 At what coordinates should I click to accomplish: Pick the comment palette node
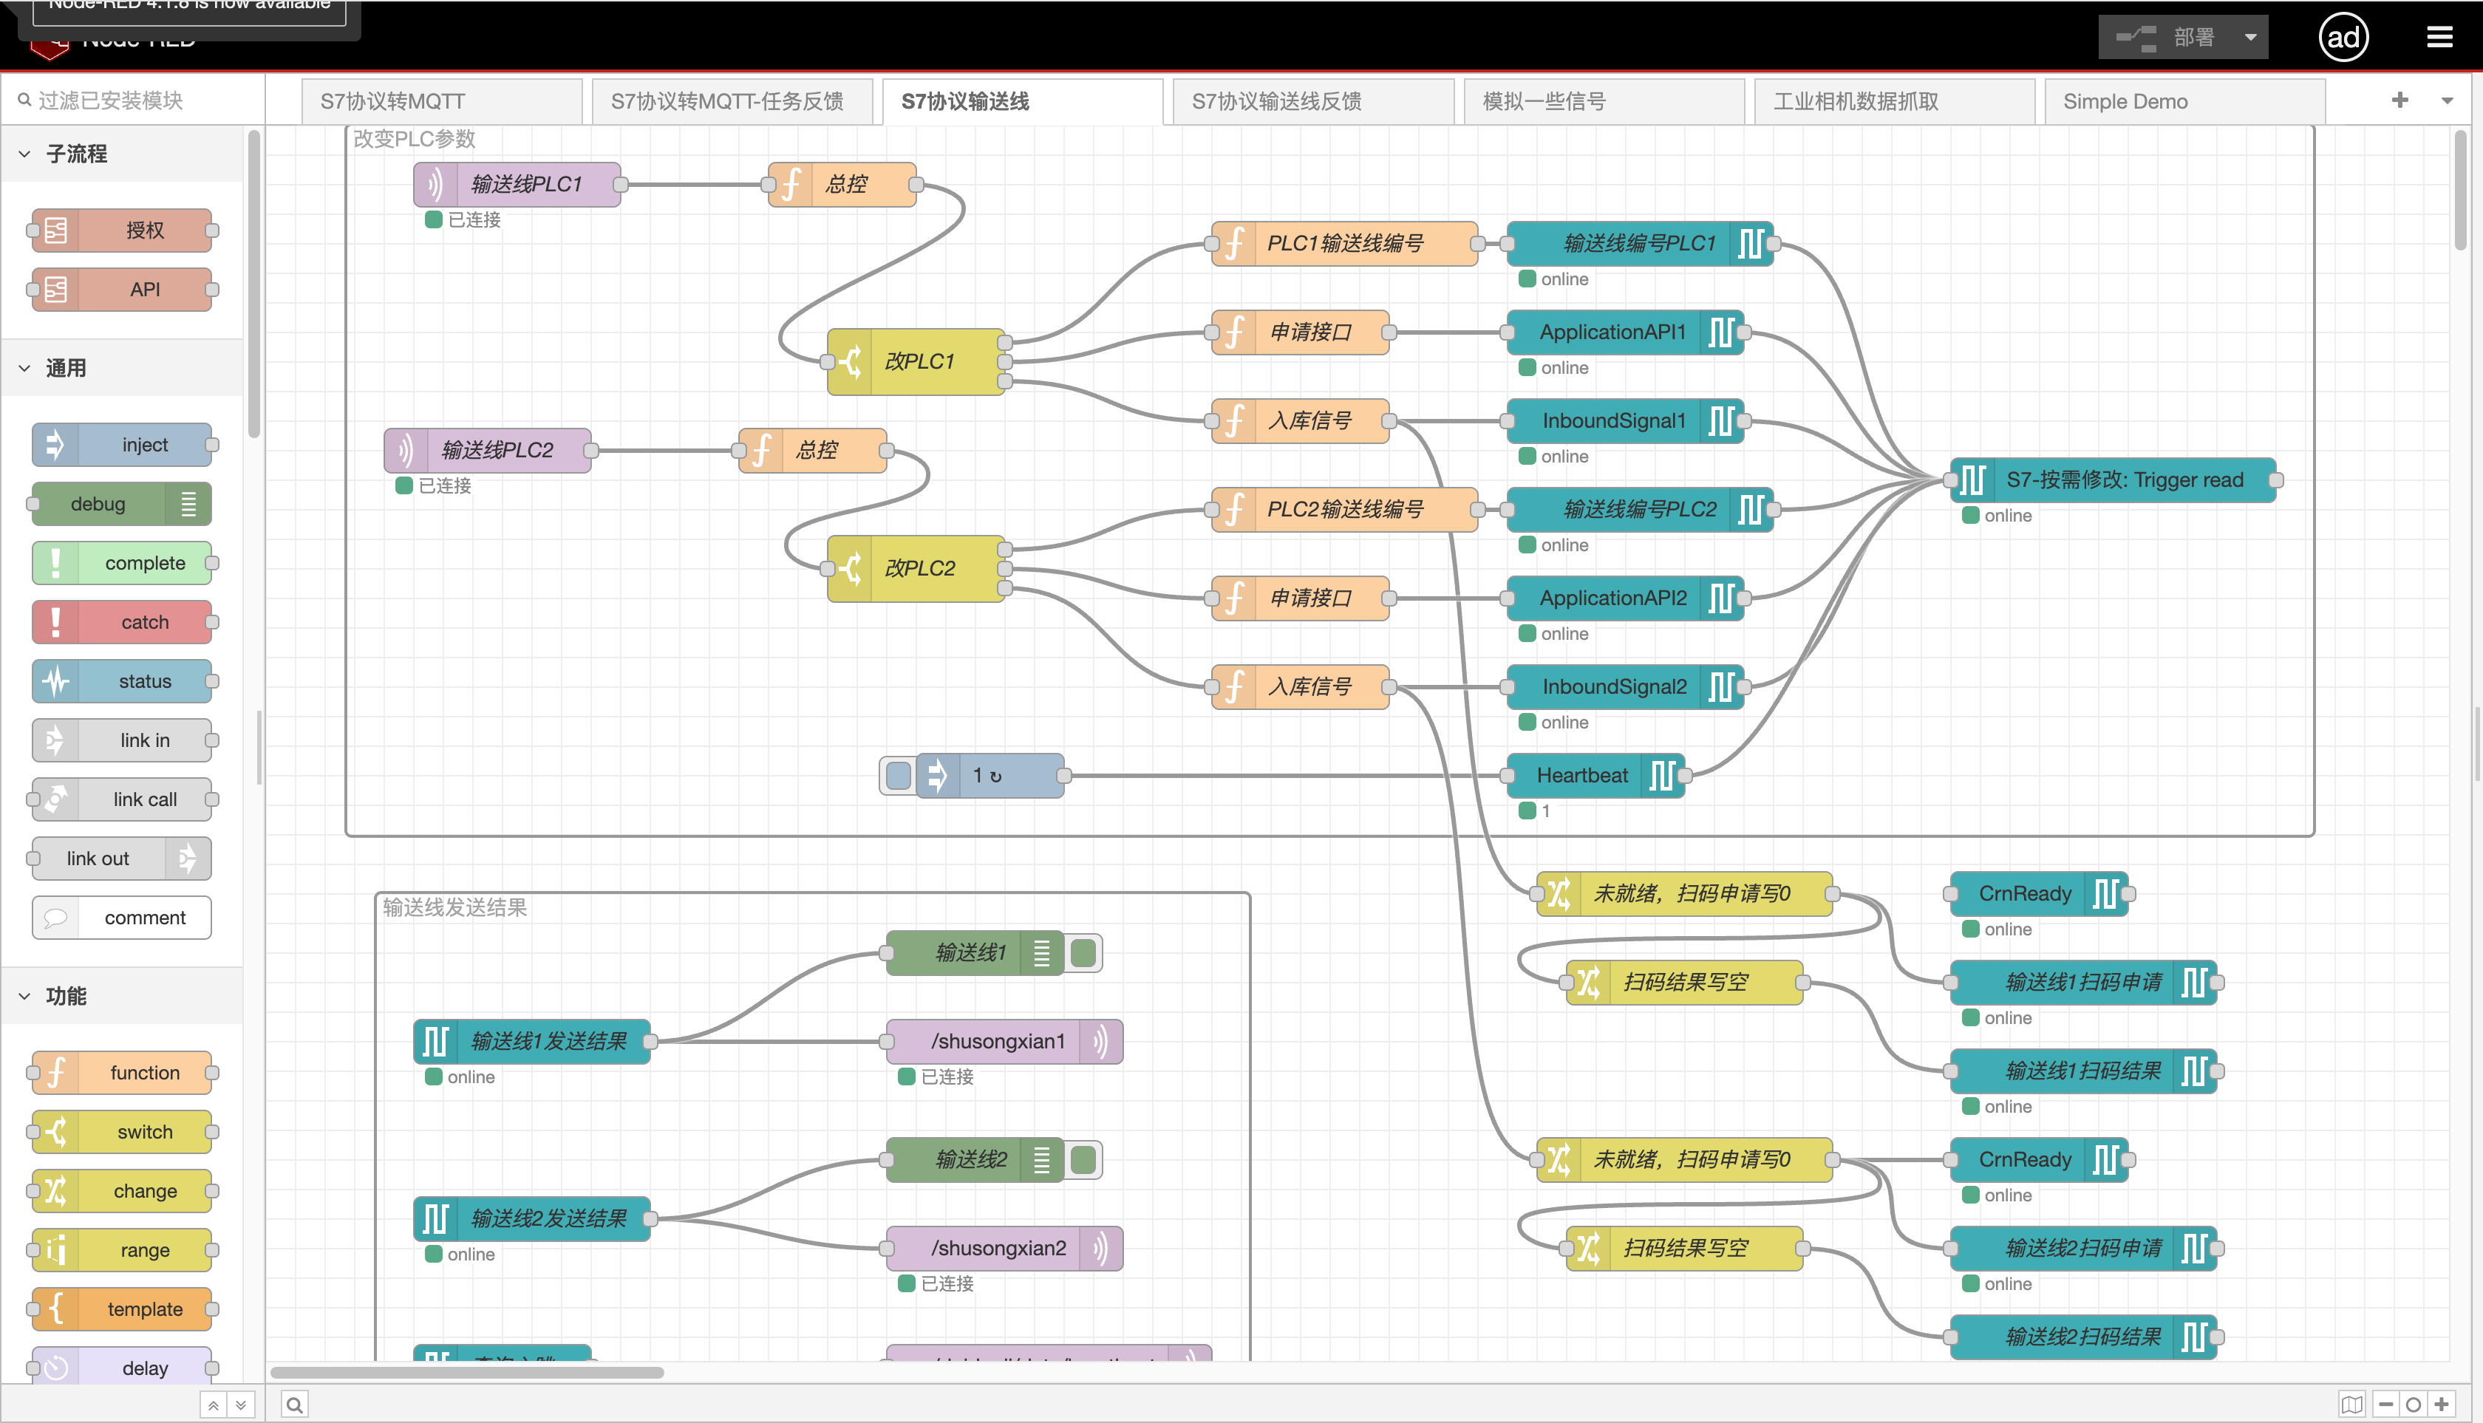122,918
